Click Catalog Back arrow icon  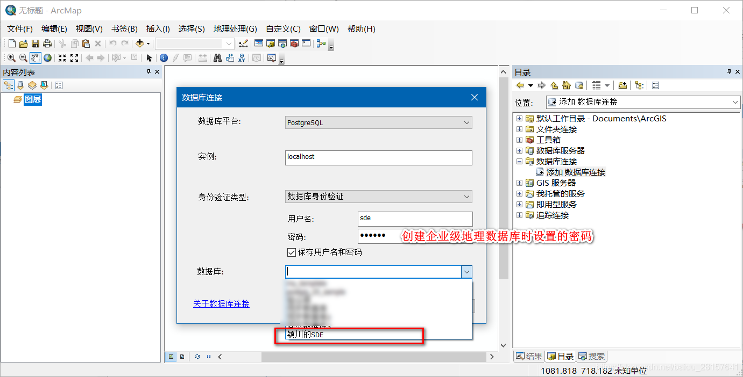[x=520, y=85]
